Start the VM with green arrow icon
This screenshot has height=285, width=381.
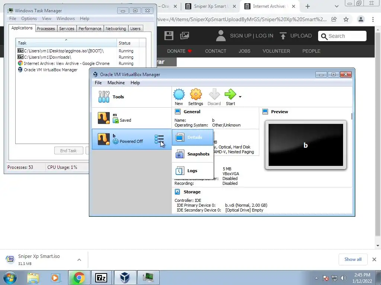pos(230,95)
